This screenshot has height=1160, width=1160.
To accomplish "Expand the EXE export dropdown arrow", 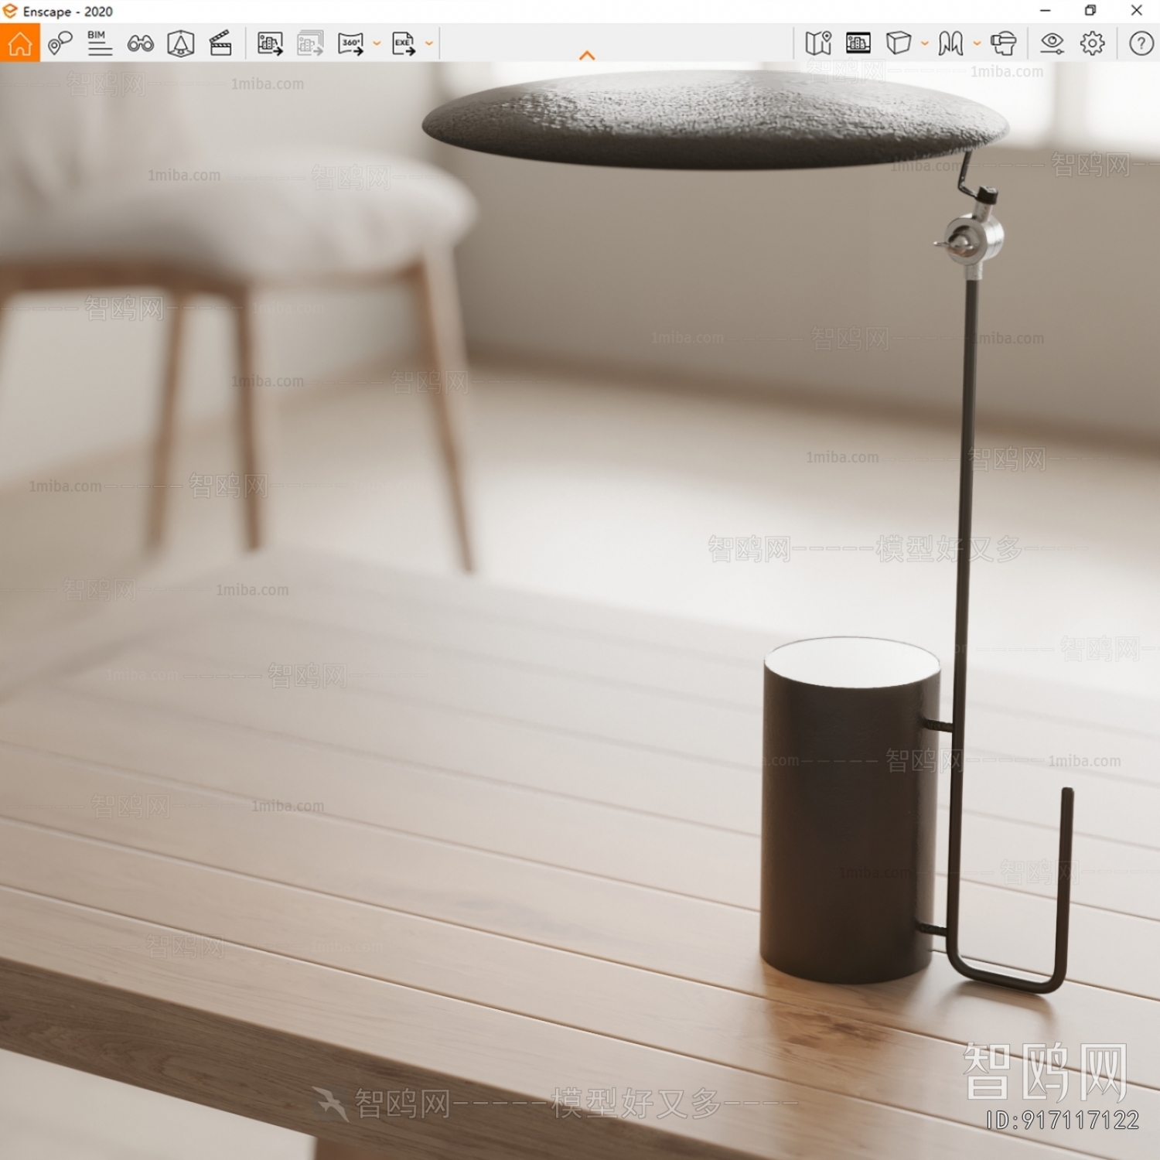I will (x=428, y=43).
